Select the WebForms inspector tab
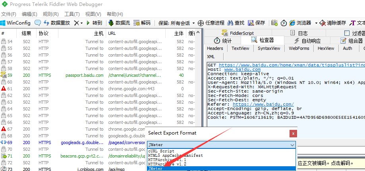365x171 pixels. [299, 48]
